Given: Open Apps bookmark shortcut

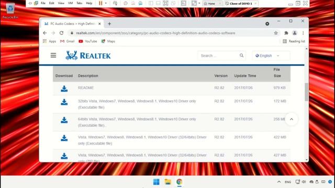Looking at the screenshot, I should point(49,41).
